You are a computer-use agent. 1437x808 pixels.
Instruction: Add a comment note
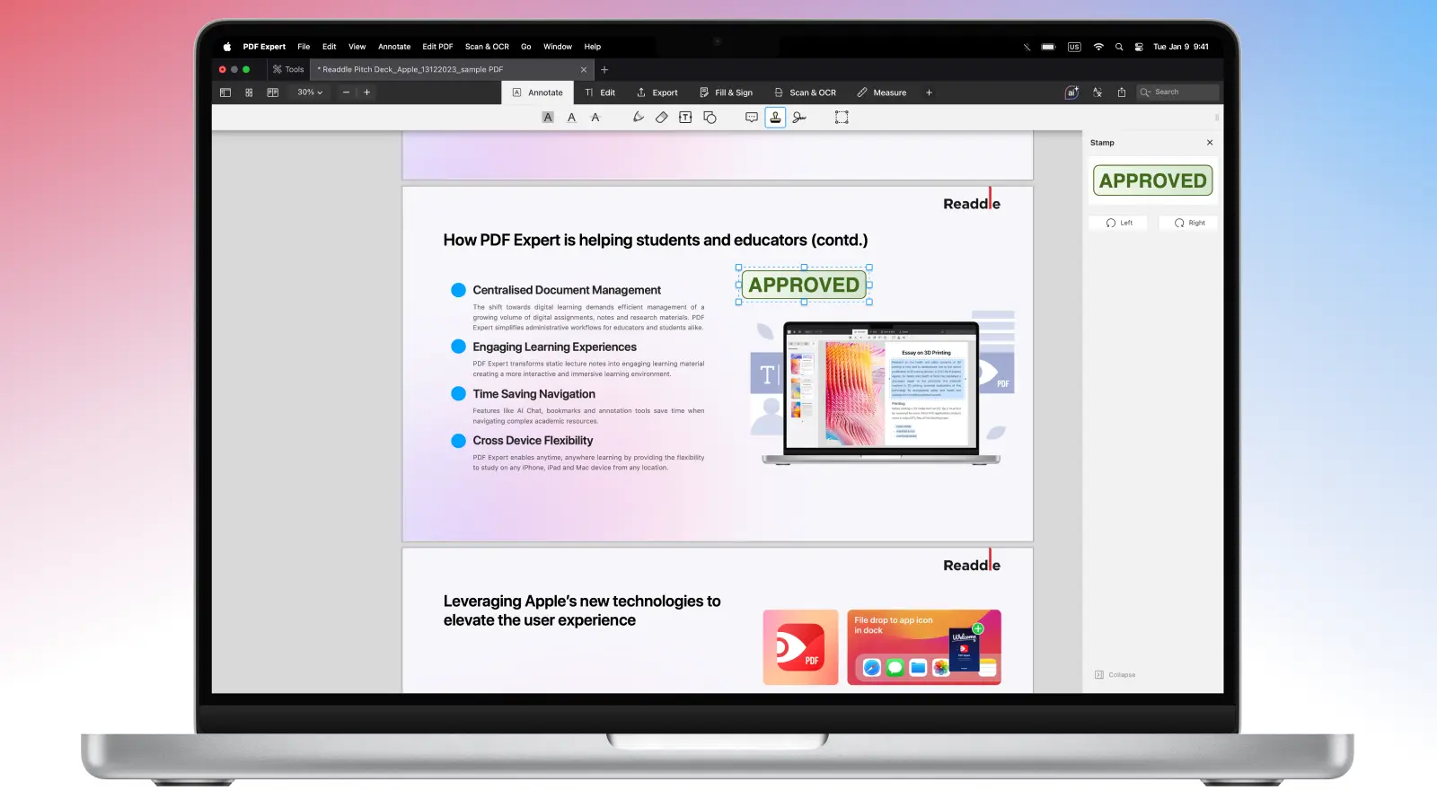click(752, 118)
